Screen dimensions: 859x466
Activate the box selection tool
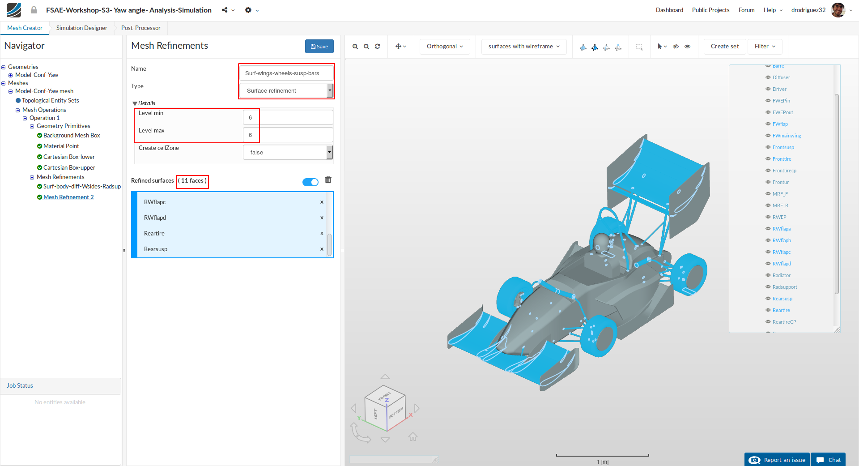639,47
